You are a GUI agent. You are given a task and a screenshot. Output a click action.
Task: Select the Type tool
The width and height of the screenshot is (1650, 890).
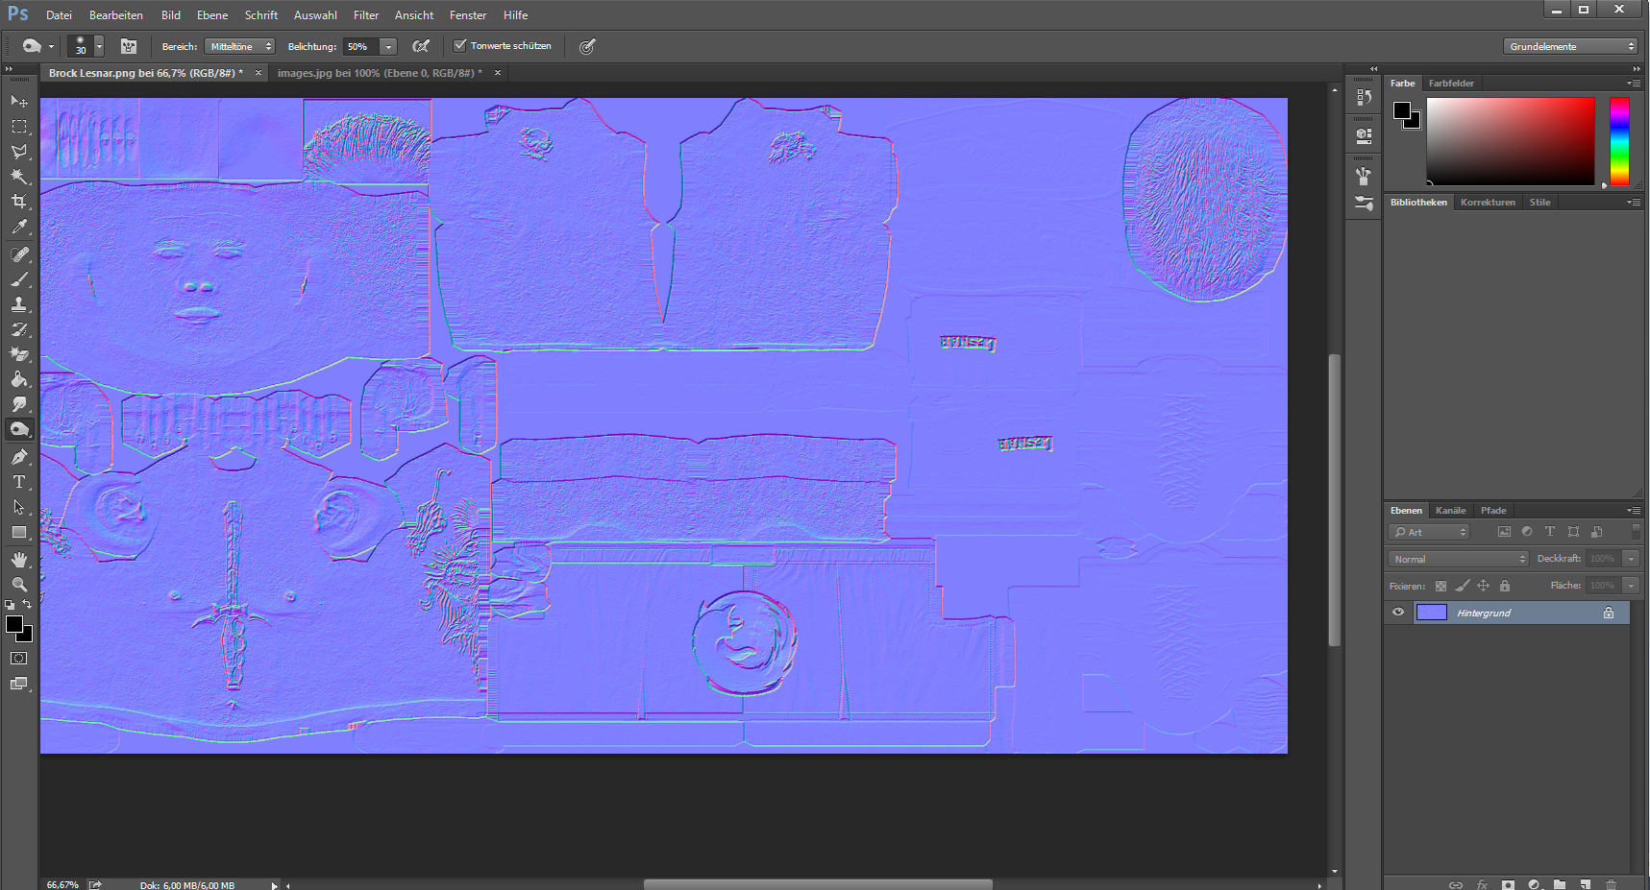tap(19, 482)
